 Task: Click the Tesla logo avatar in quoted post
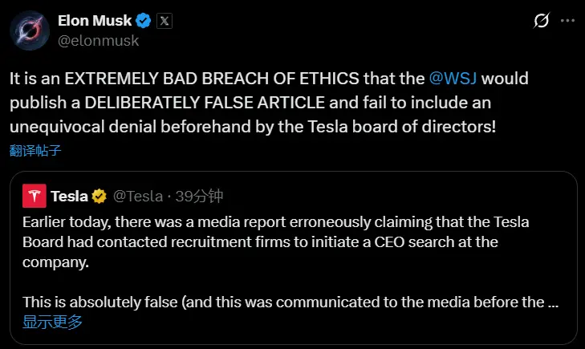(34, 196)
